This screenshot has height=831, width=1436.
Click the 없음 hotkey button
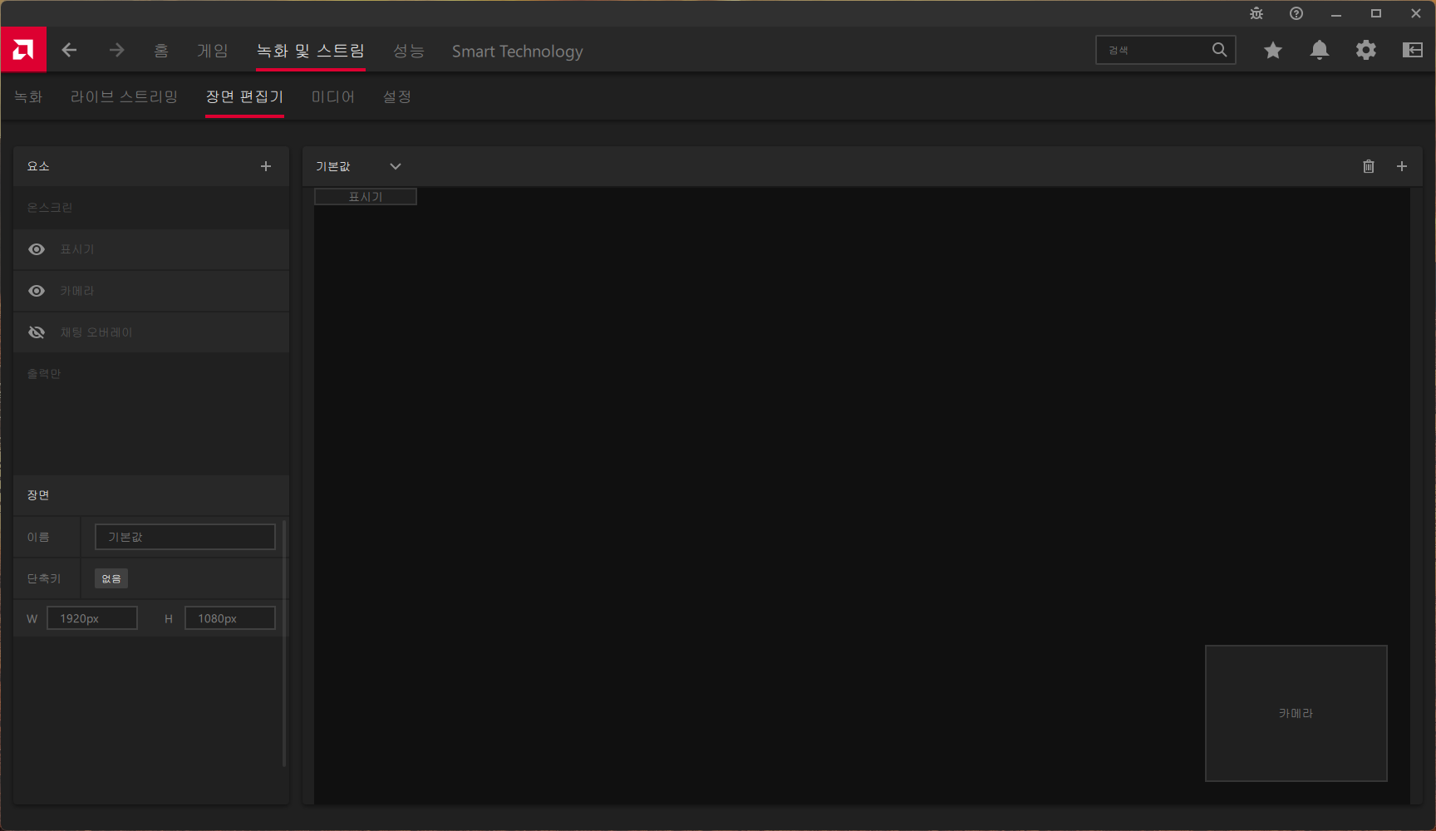click(111, 578)
